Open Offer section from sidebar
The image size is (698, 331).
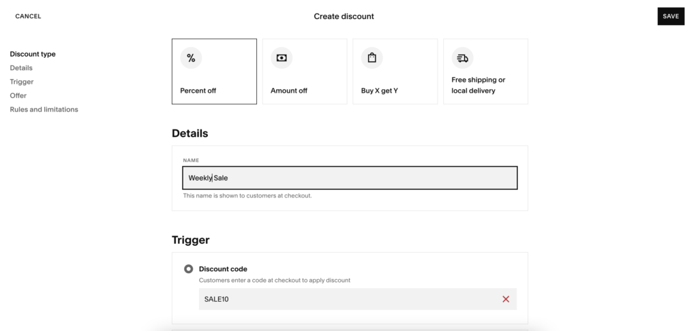(18, 95)
